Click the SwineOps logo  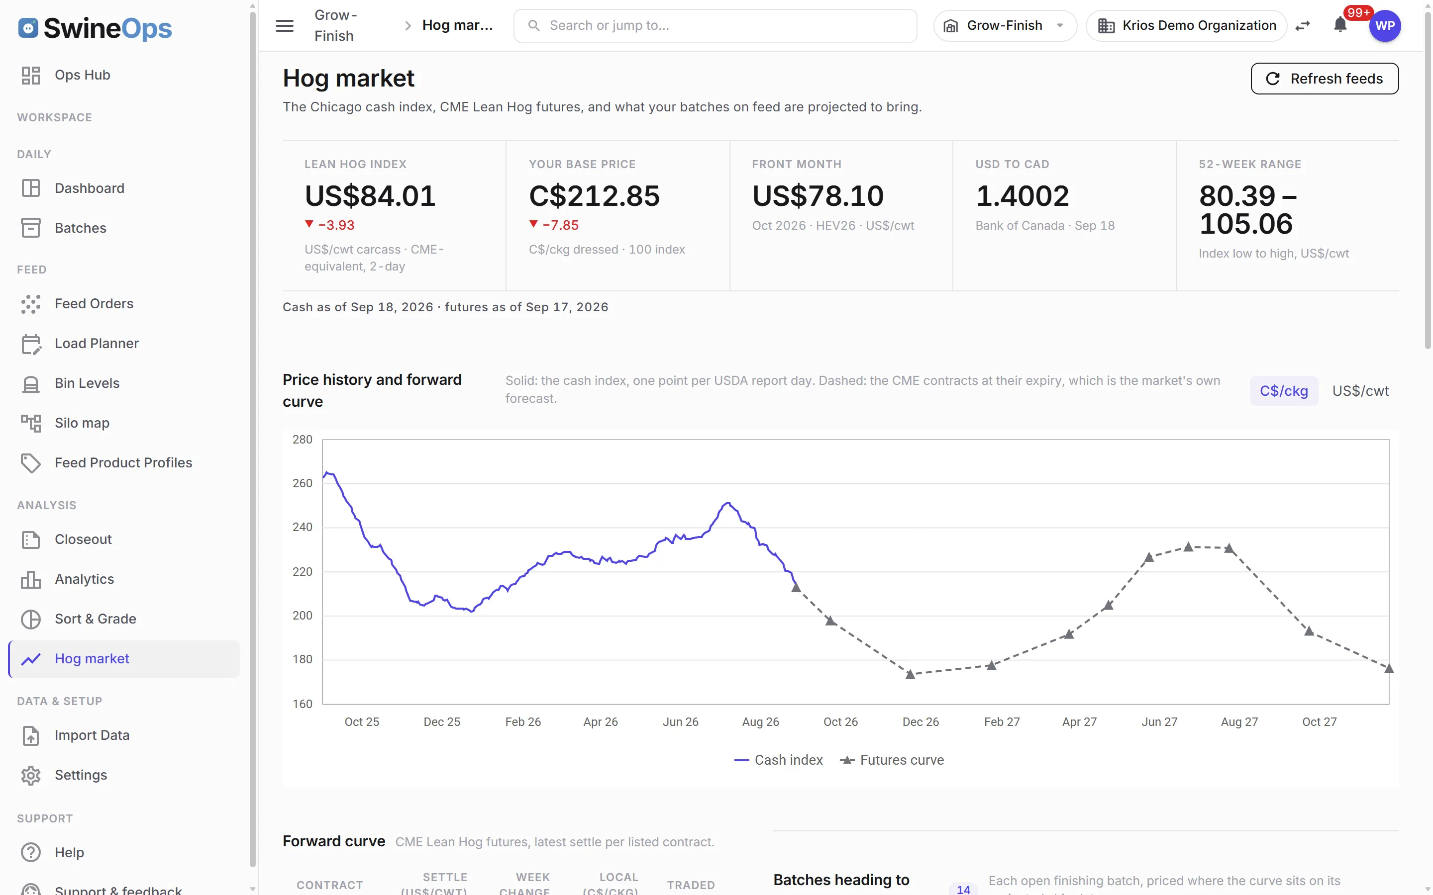pyautogui.click(x=95, y=28)
